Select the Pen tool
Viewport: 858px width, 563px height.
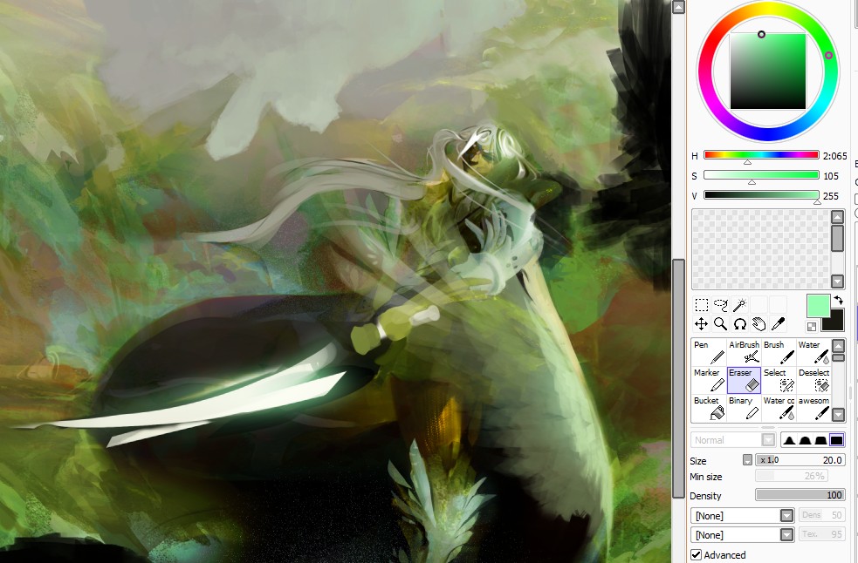[x=709, y=353]
